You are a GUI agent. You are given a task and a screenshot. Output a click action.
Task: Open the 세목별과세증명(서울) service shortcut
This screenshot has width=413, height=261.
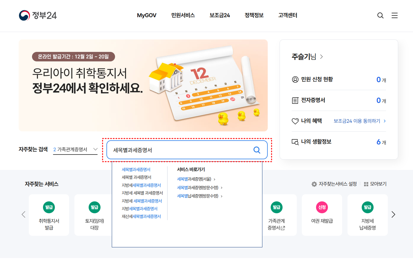[x=194, y=179]
